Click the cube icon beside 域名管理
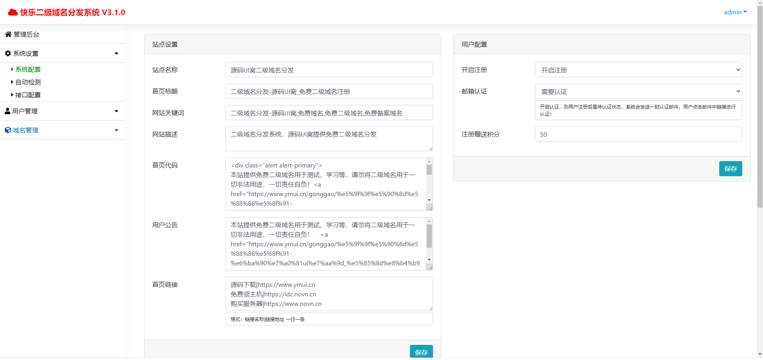763x360 pixels. (x=8, y=130)
